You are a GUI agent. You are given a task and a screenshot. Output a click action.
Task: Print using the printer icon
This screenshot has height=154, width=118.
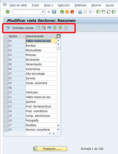coord(80,12)
